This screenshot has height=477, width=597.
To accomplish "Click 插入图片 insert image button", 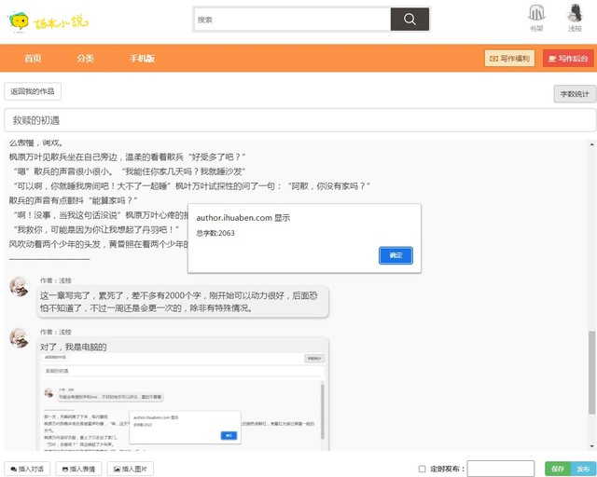I will pyautogui.click(x=130, y=469).
